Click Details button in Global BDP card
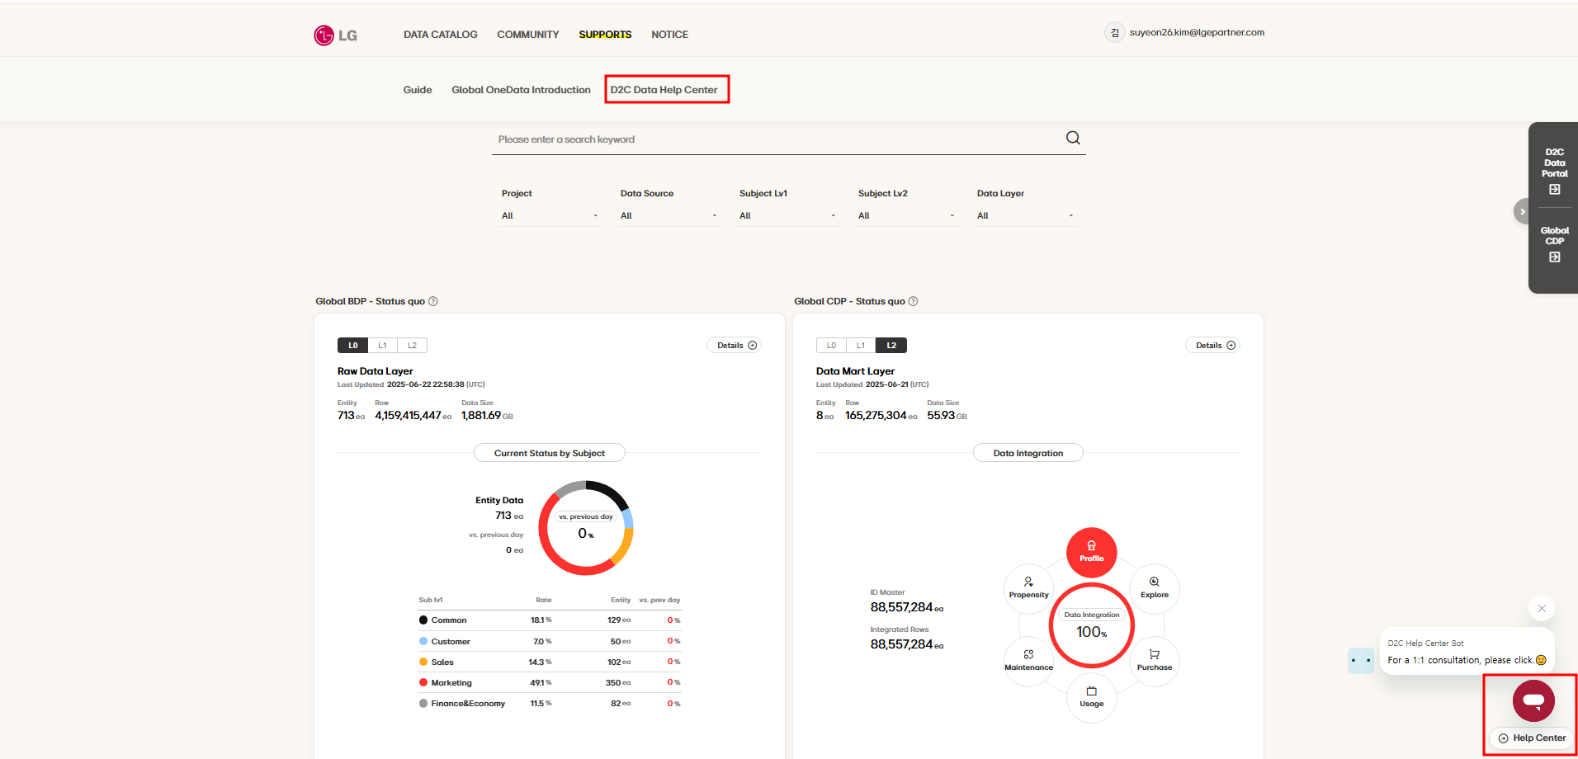The height and width of the screenshot is (759, 1578). (734, 346)
